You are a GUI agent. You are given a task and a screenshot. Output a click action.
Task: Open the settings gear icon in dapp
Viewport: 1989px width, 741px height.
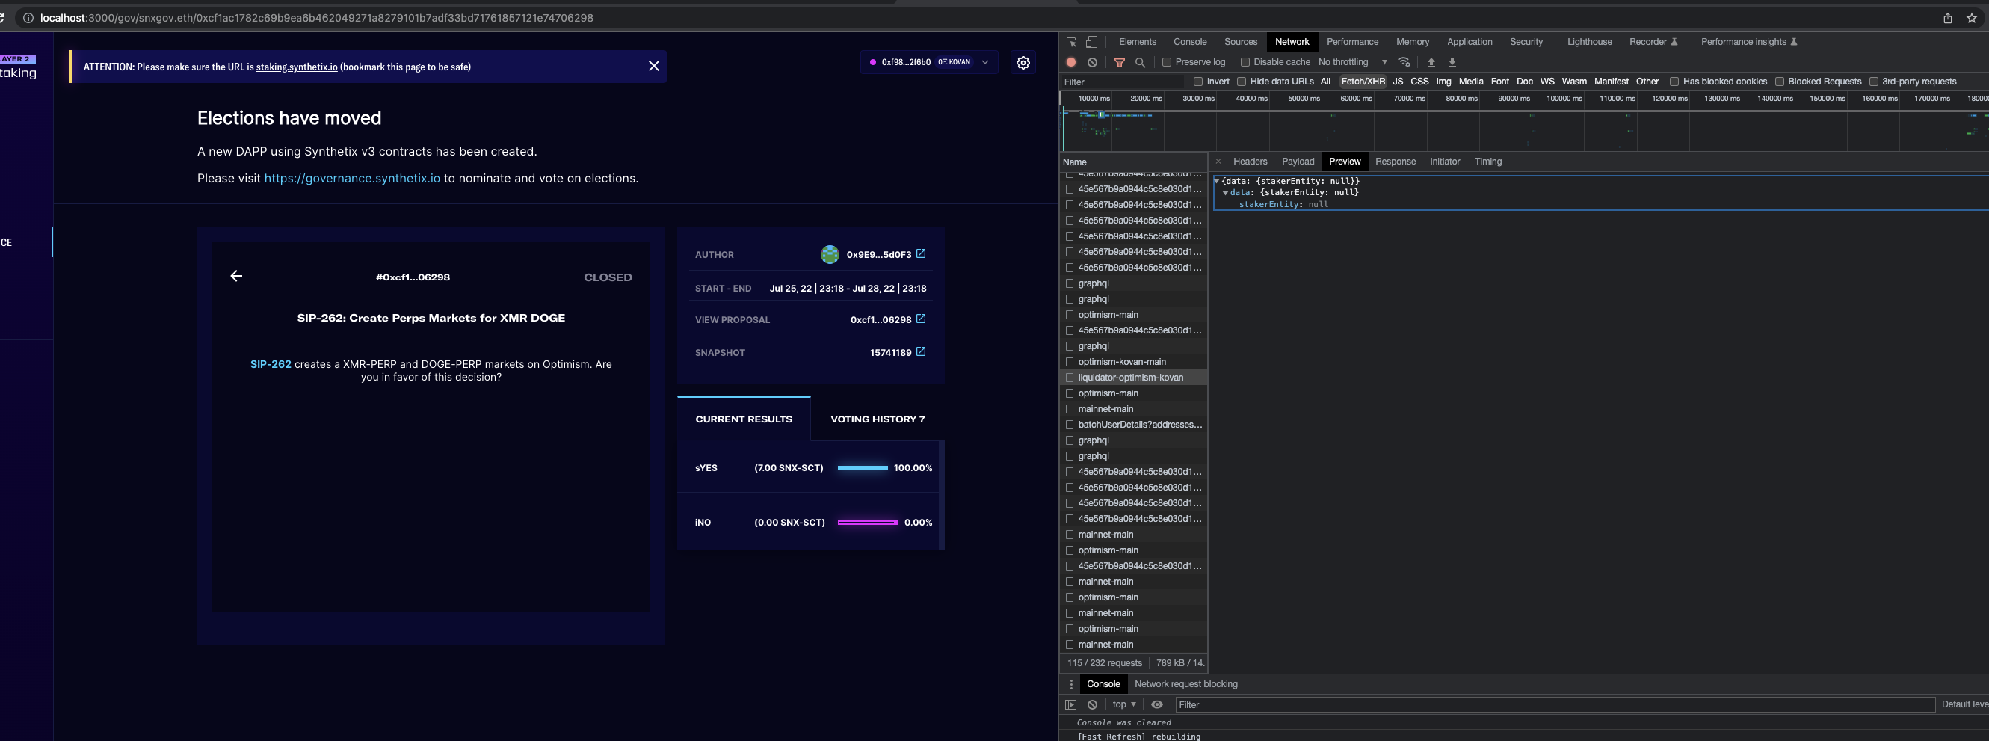click(1023, 63)
